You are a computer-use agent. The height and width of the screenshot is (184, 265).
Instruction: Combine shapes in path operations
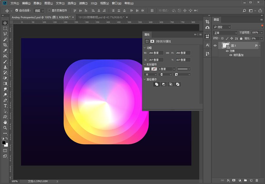pyautogui.click(x=157, y=84)
